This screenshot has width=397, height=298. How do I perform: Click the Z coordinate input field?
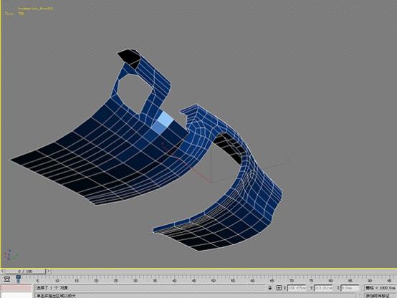[x=350, y=288]
